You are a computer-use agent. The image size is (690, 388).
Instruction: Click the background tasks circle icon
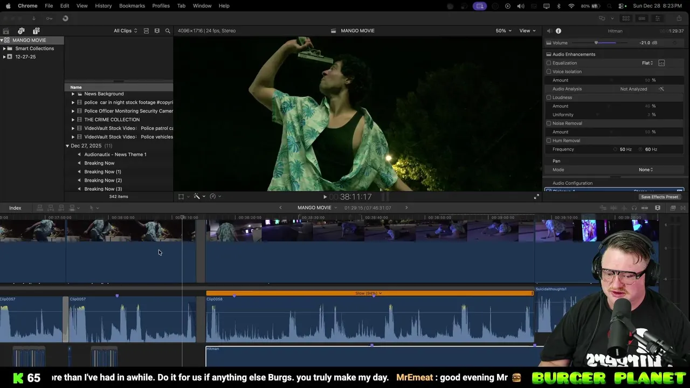tap(65, 18)
